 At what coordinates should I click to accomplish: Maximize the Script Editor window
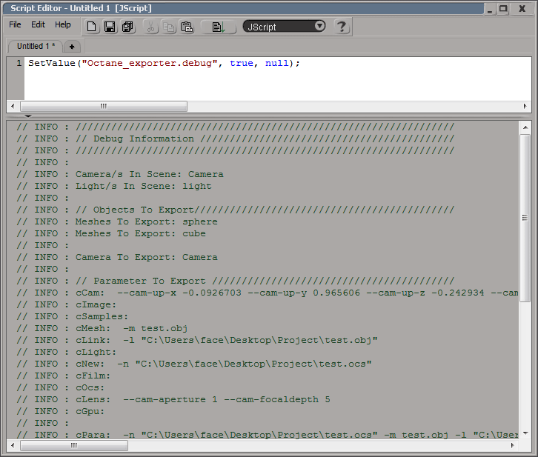coord(503,9)
